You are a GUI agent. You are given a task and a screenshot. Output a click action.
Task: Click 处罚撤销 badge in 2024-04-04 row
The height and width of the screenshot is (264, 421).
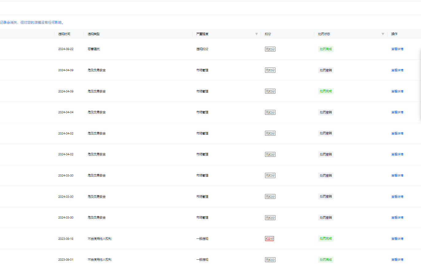coord(325,112)
